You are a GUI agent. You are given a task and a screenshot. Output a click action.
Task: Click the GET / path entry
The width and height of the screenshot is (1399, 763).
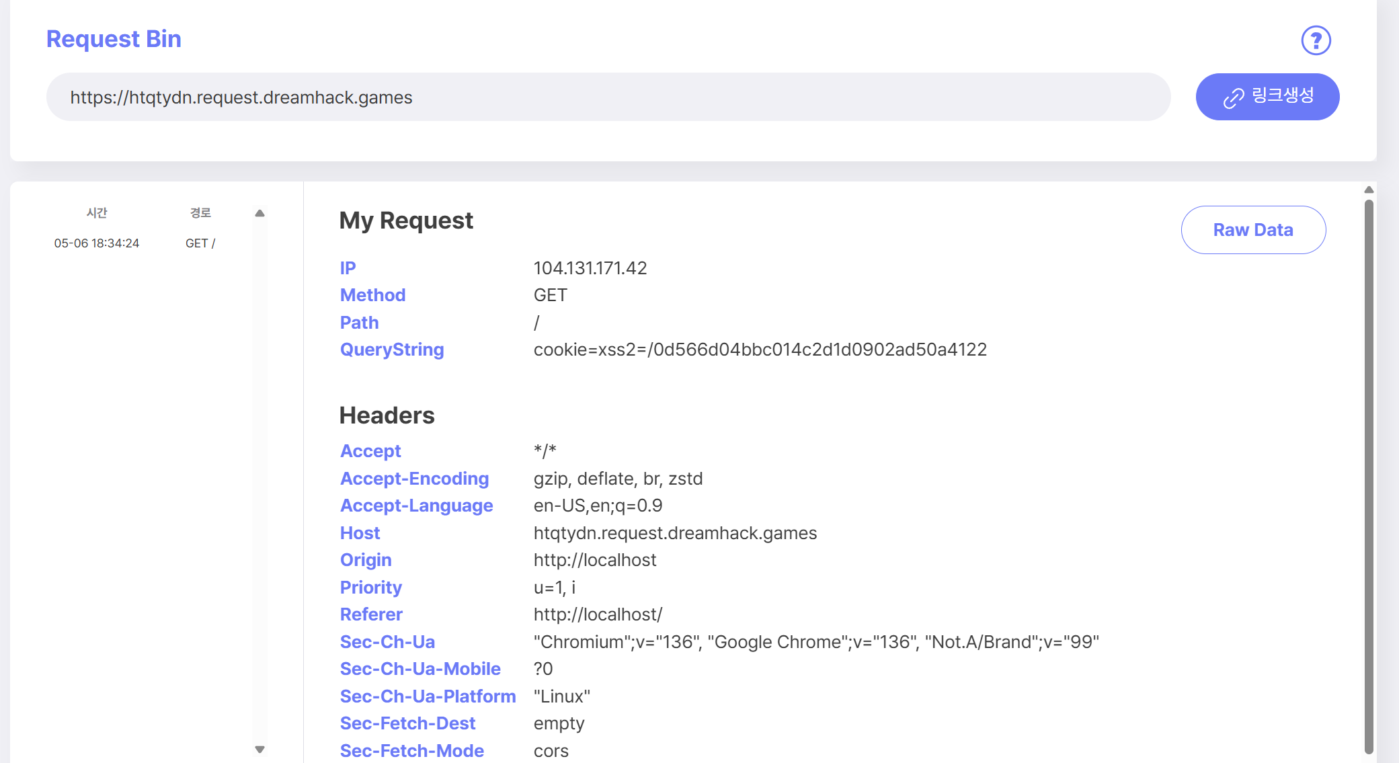point(200,243)
